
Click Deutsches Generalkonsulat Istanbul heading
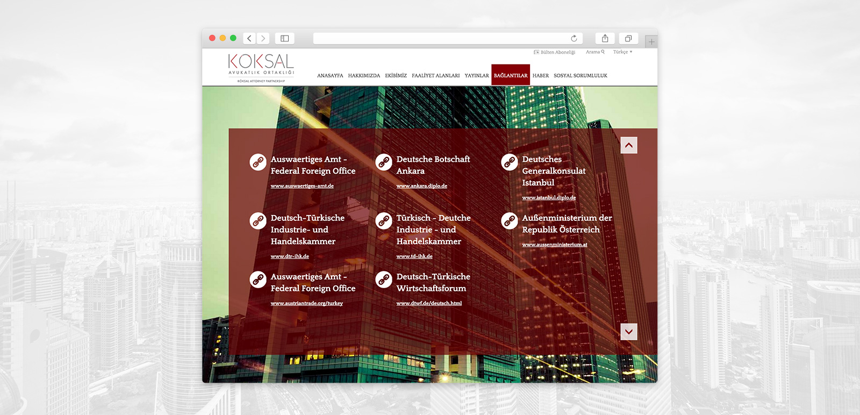[x=554, y=171]
